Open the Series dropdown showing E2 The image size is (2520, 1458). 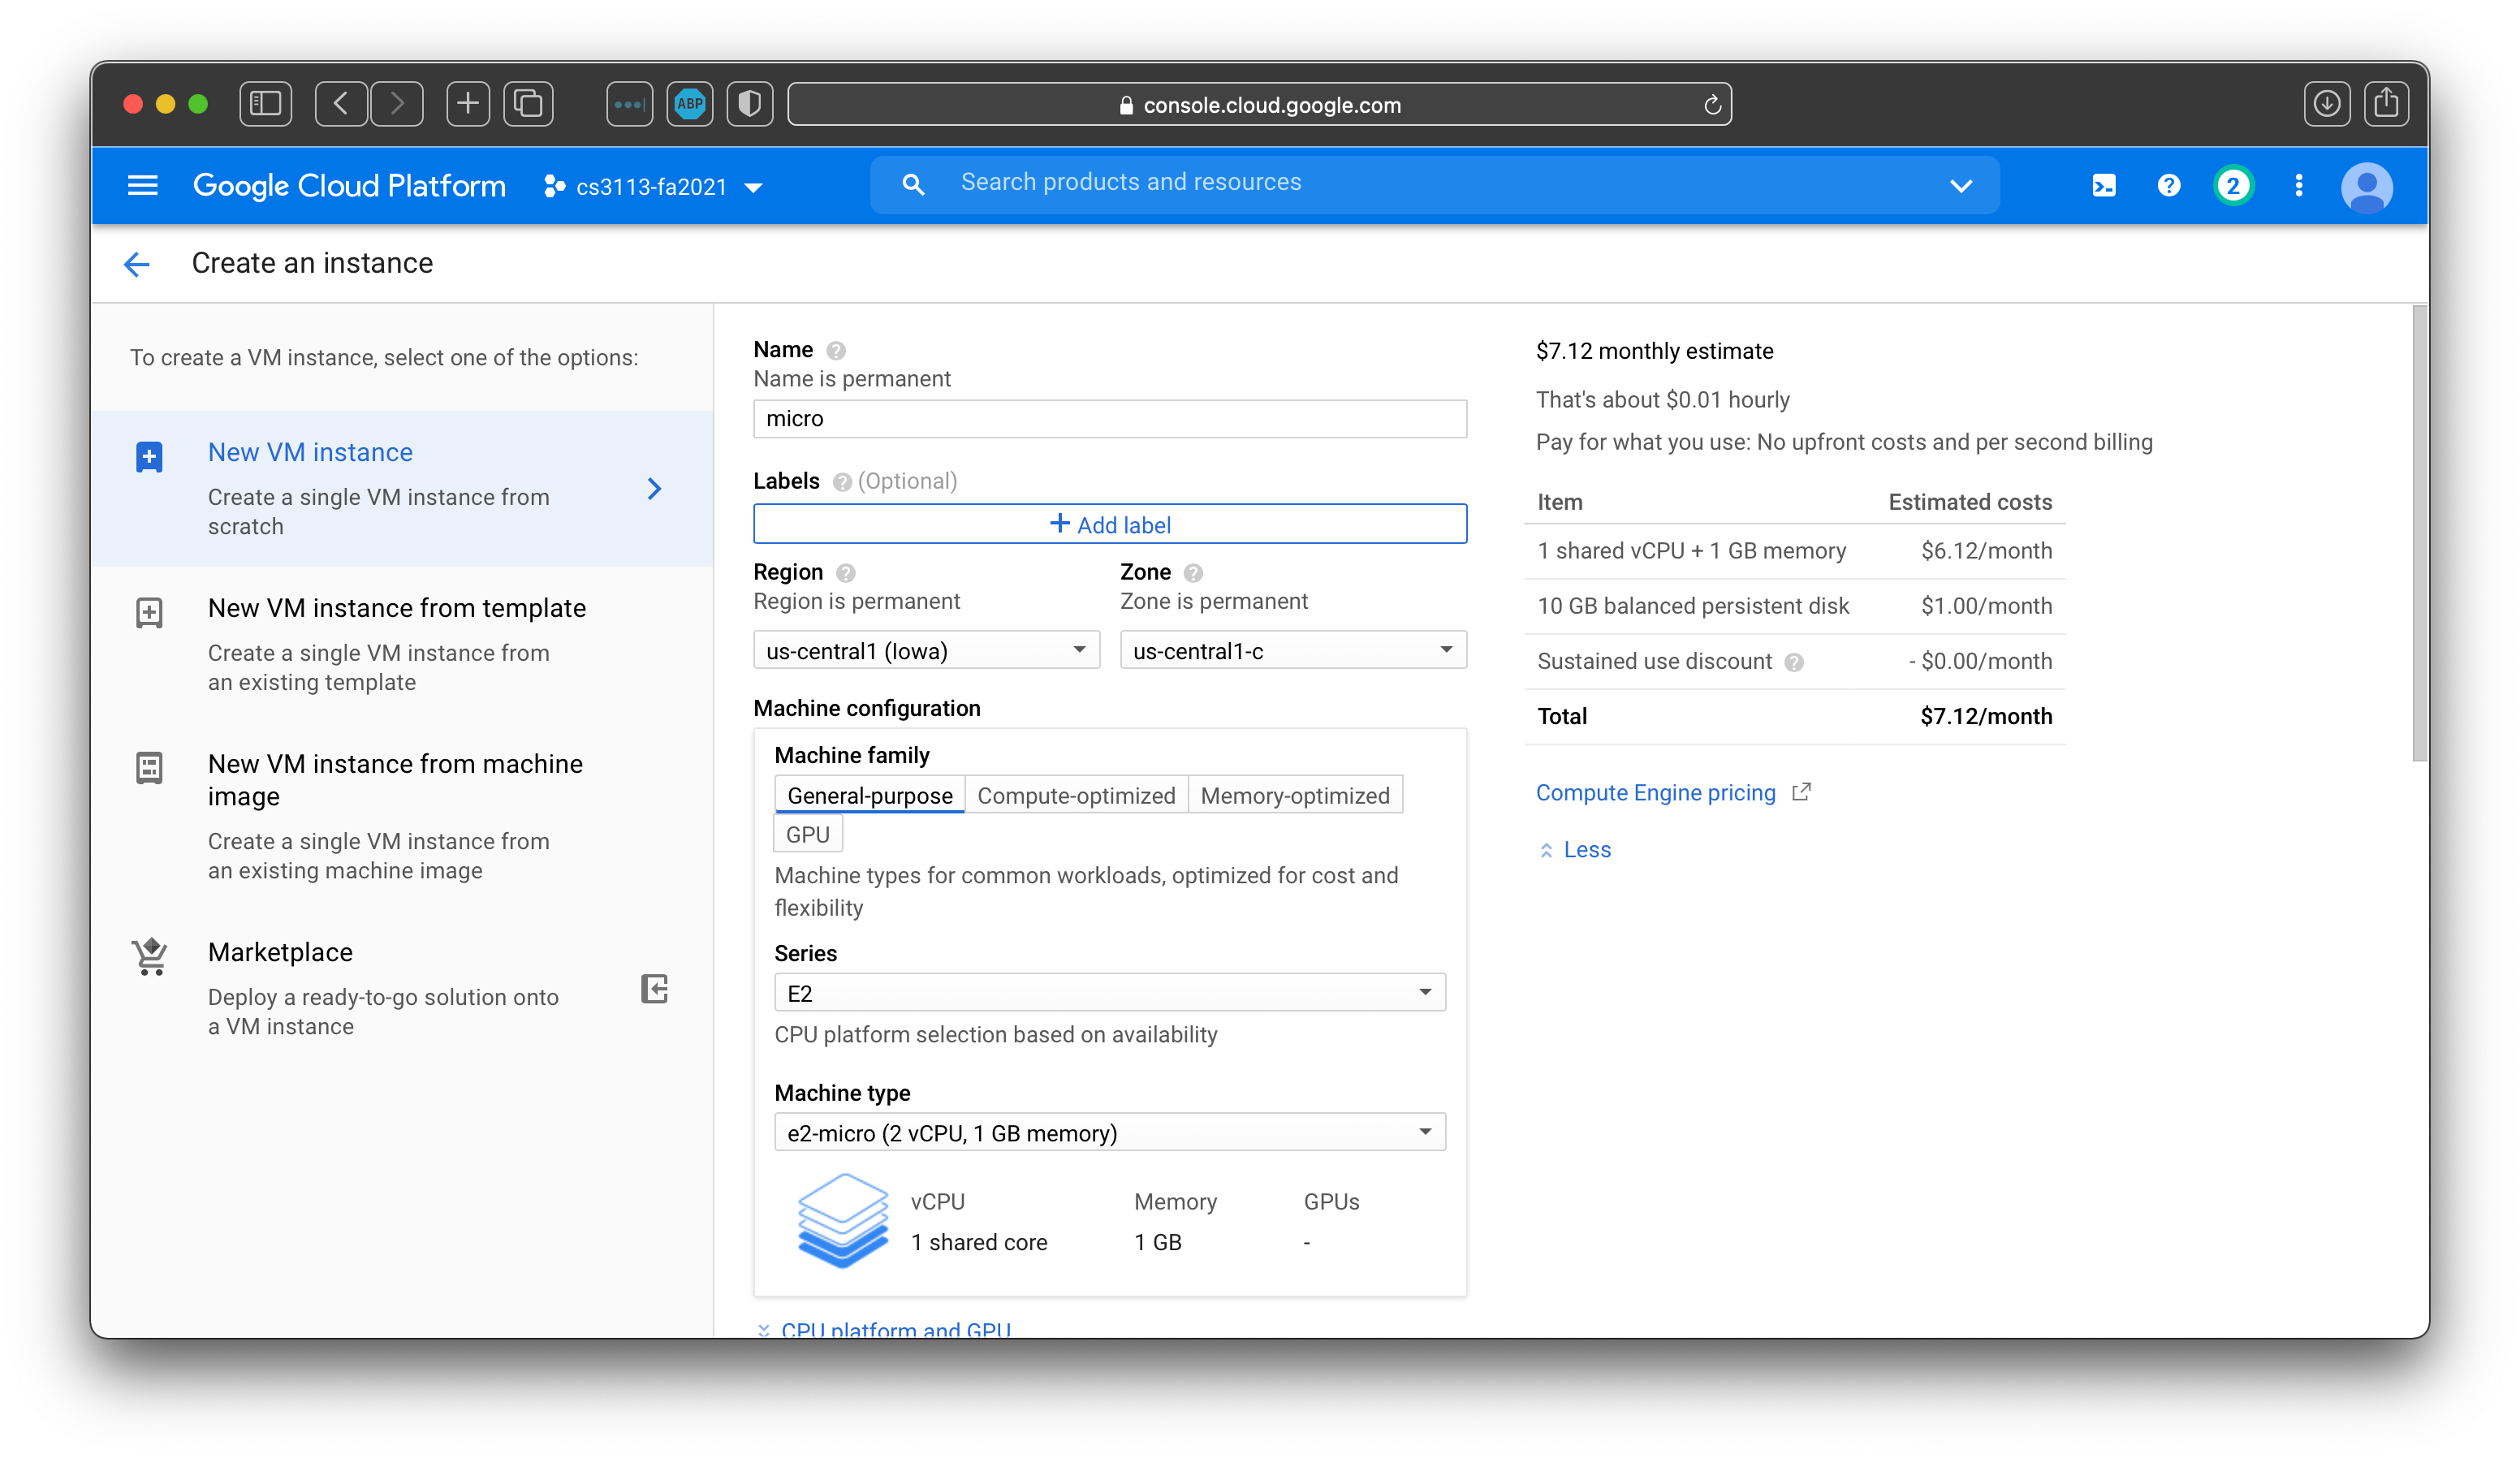1109,993
